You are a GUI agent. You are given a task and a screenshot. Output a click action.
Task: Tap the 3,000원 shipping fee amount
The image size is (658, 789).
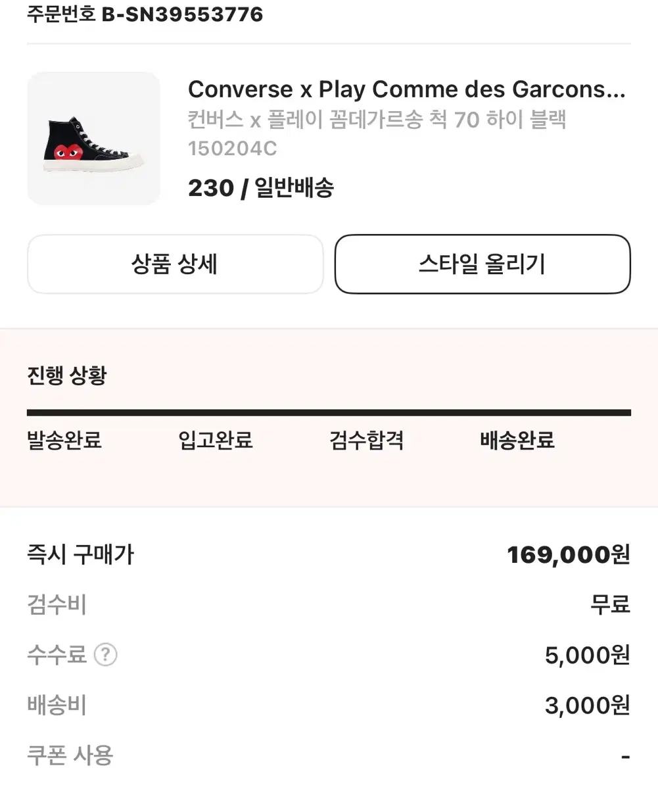coord(587,705)
